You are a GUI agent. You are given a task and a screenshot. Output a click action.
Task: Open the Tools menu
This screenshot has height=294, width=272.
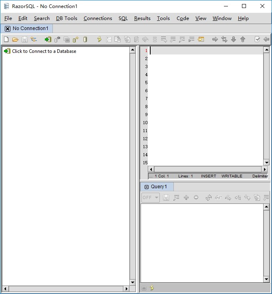(x=163, y=18)
